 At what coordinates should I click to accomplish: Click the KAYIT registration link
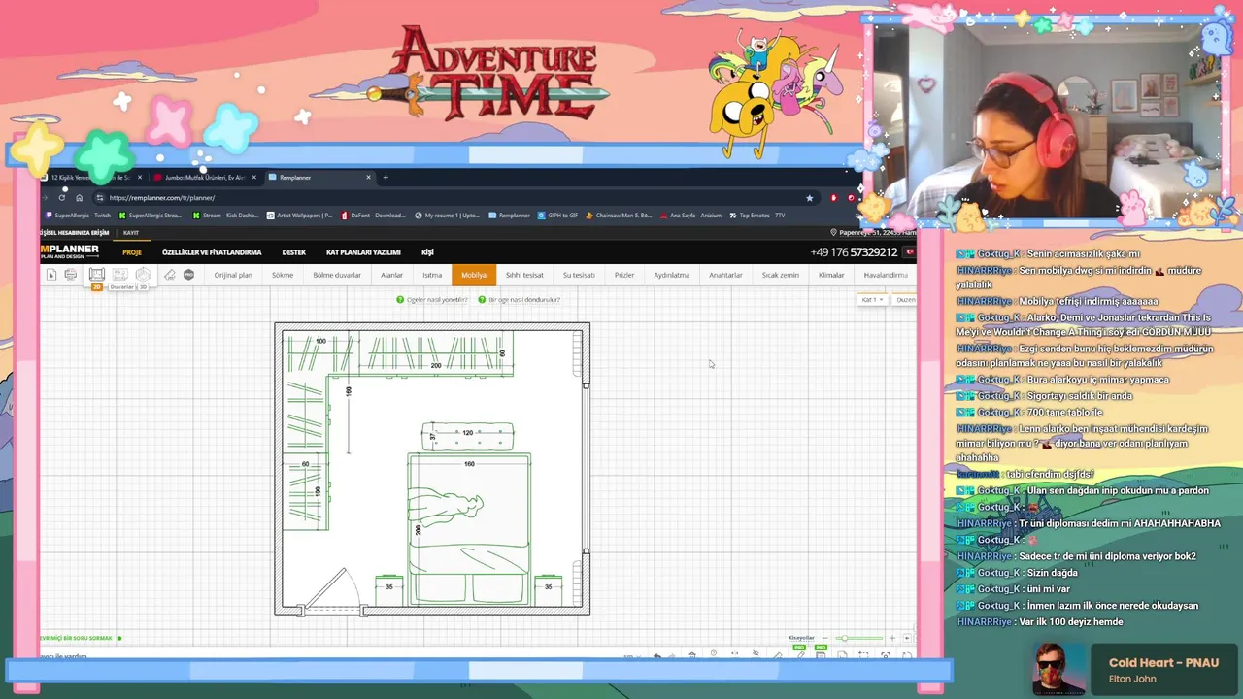click(x=131, y=233)
